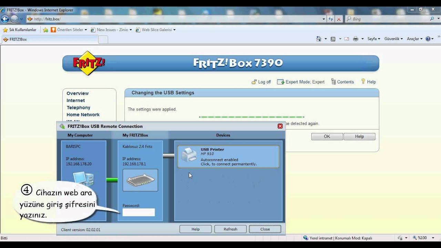Image resolution: width=441 pixels, height=248 pixels.
Task: Click the Help button on settings page
Action: (x=359, y=136)
